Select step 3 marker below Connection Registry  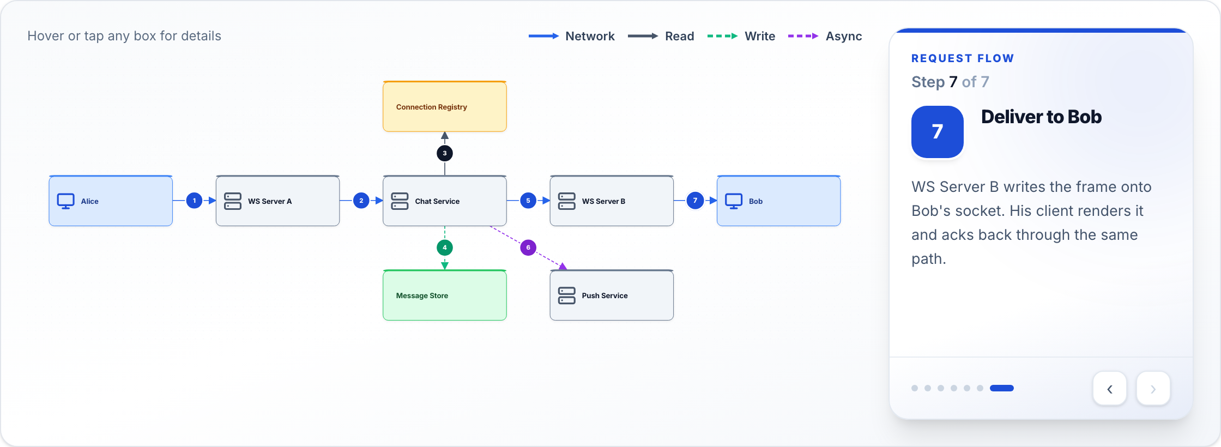click(x=445, y=153)
